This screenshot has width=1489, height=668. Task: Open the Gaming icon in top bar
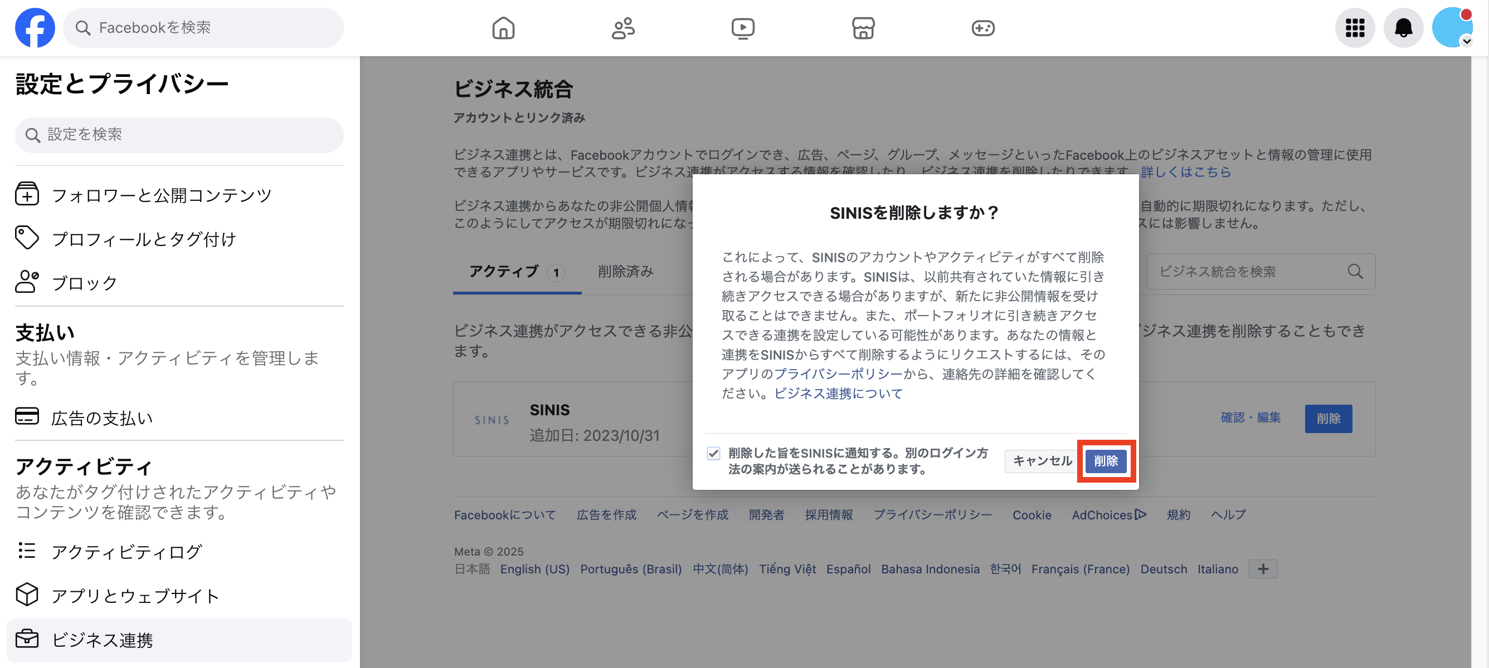[982, 27]
